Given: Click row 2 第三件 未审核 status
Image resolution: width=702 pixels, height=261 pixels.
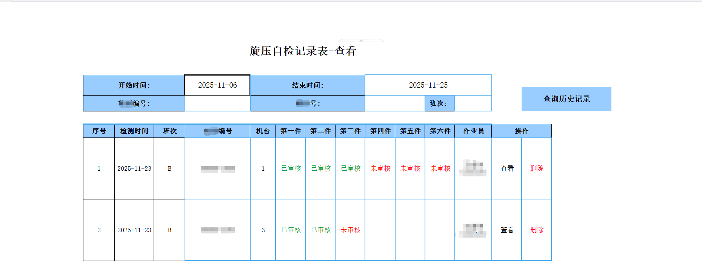Looking at the screenshot, I should pos(350,230).
